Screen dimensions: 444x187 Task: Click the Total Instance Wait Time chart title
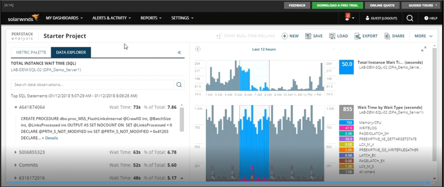point(390,62)
